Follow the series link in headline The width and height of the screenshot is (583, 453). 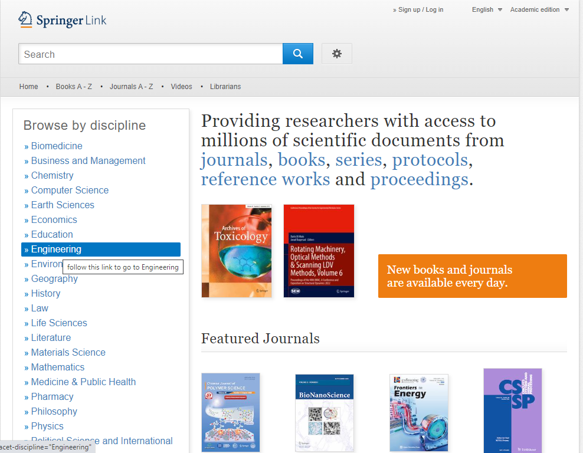click(x=359, y=160)
